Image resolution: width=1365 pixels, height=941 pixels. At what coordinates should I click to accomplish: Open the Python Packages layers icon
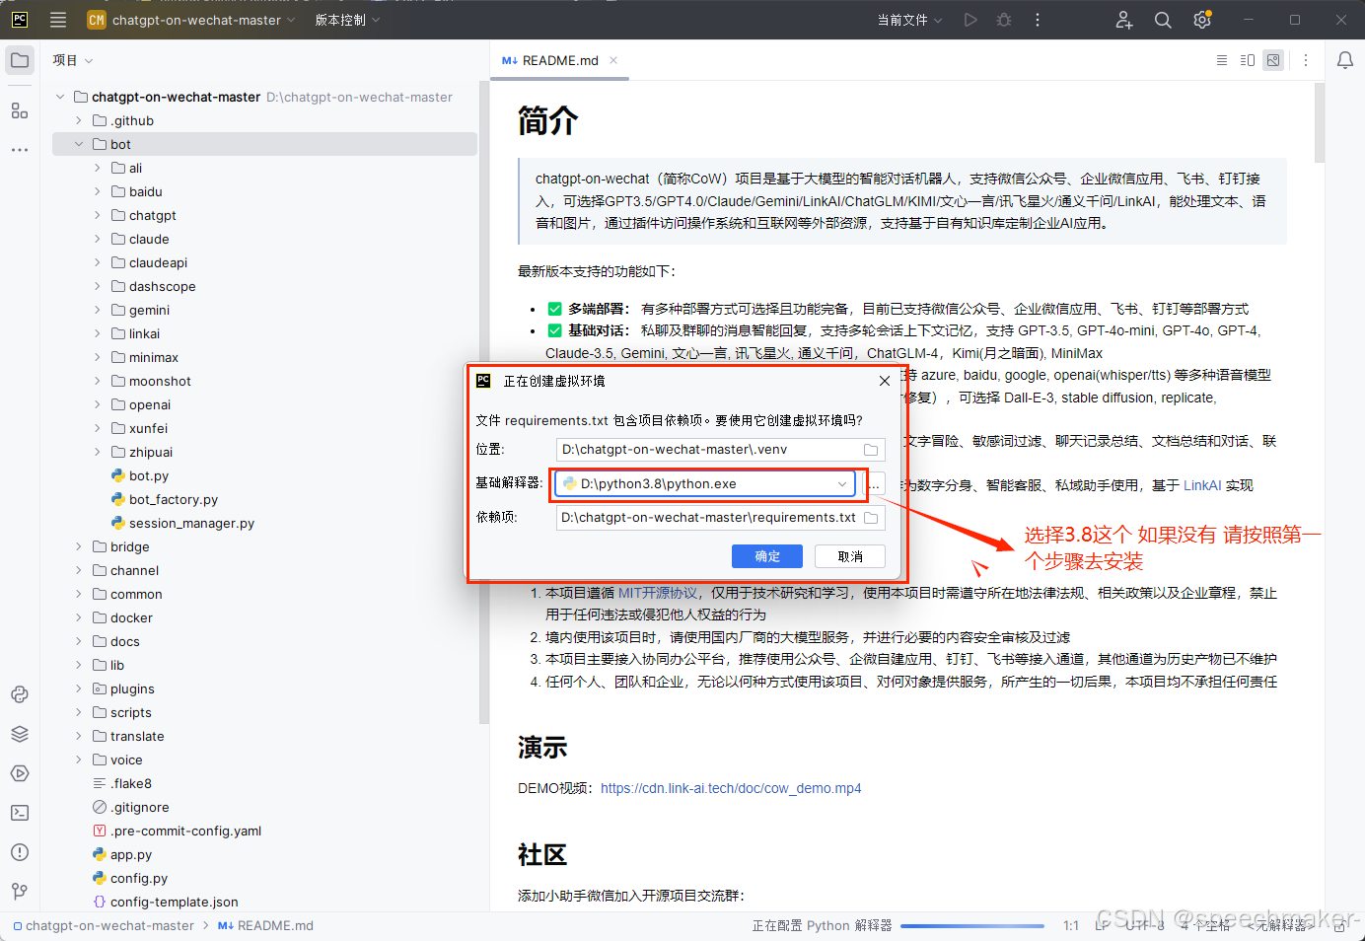20,734
